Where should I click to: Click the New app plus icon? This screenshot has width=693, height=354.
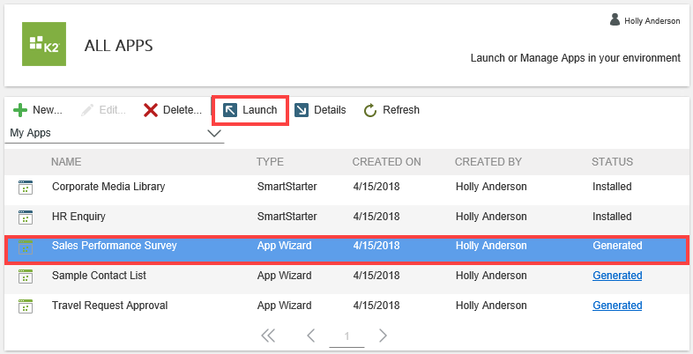(x=20, y=110)
